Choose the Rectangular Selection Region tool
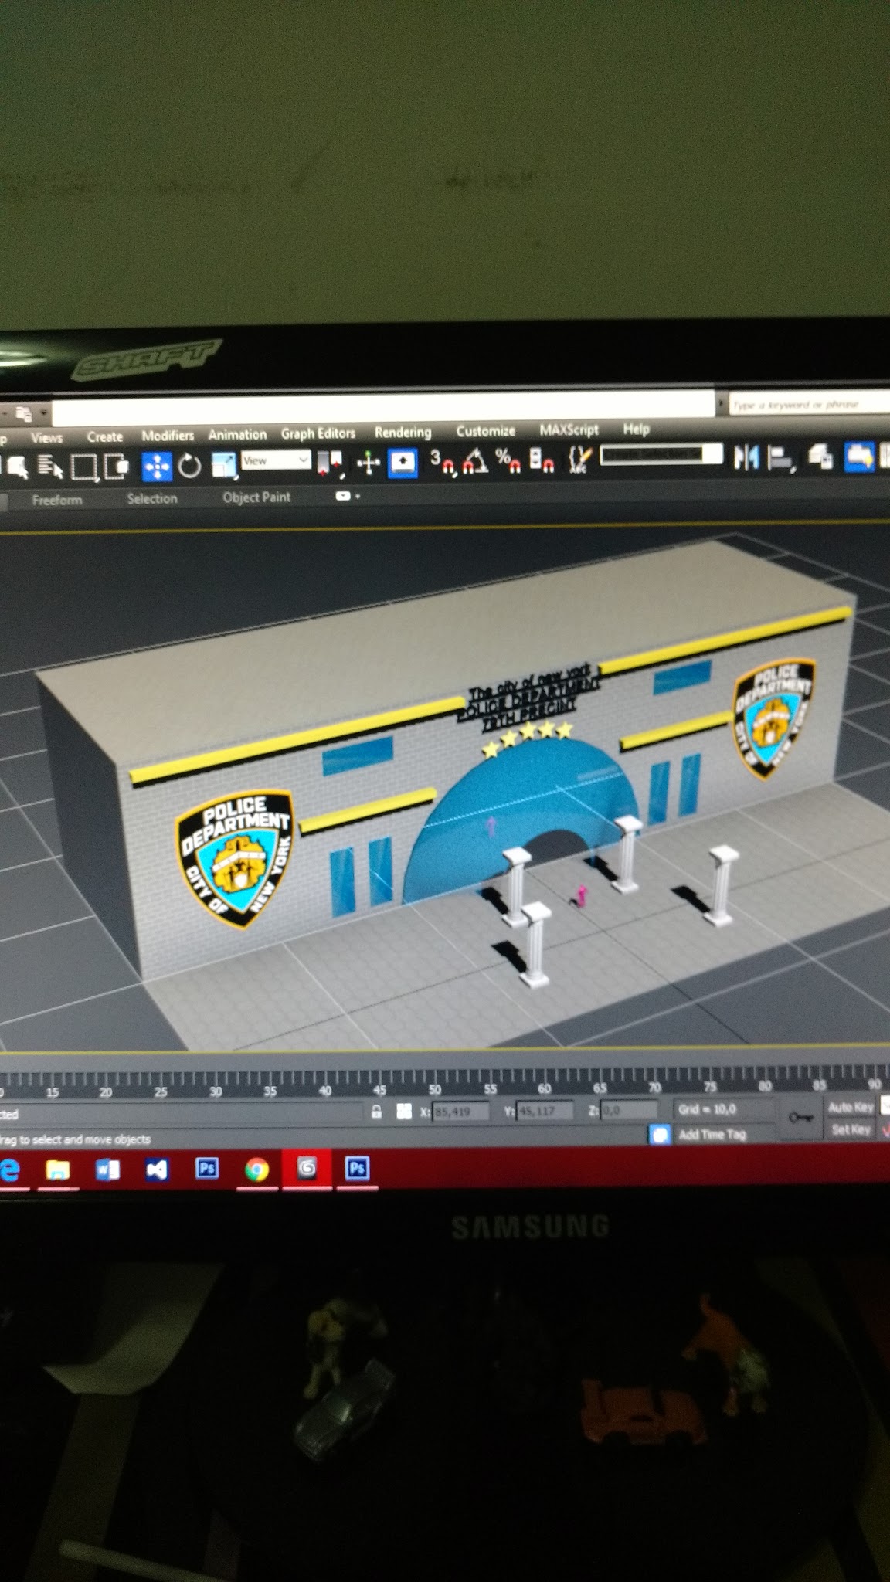The height and width of the screenshot is (1582, 890). click(x=83, y=467)
